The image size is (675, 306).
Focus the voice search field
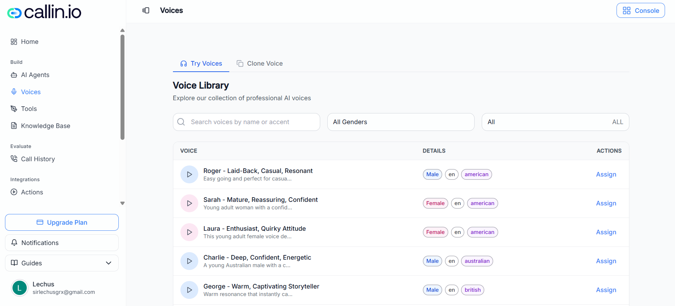tap(246, 122)
